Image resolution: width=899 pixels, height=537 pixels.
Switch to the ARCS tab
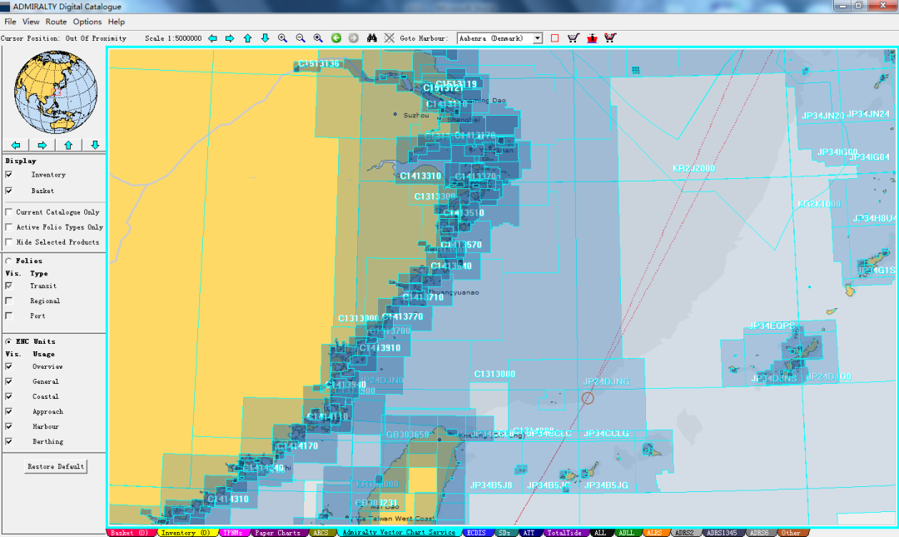click(x=321, y=533)
